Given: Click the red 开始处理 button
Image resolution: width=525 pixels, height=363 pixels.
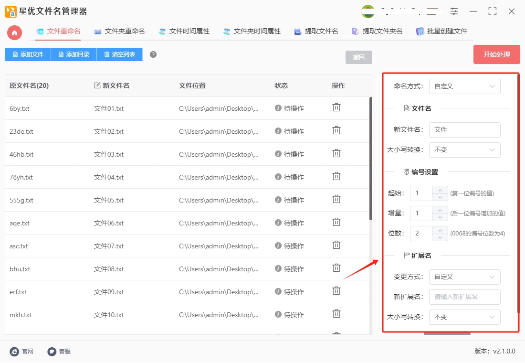Looking at the screenshot, I should pos(496,54).
